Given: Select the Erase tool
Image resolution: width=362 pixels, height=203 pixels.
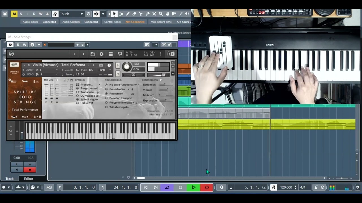Looking at the screenshot, I should pos(134,14).
